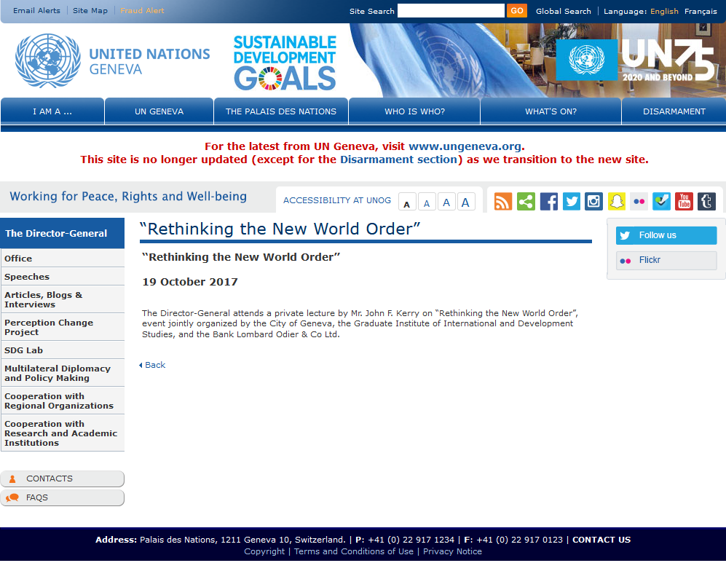Open the Flickr dots icon in the social bar
The height and width of the screenshot is (563, 726).
(x=639, y=202)
